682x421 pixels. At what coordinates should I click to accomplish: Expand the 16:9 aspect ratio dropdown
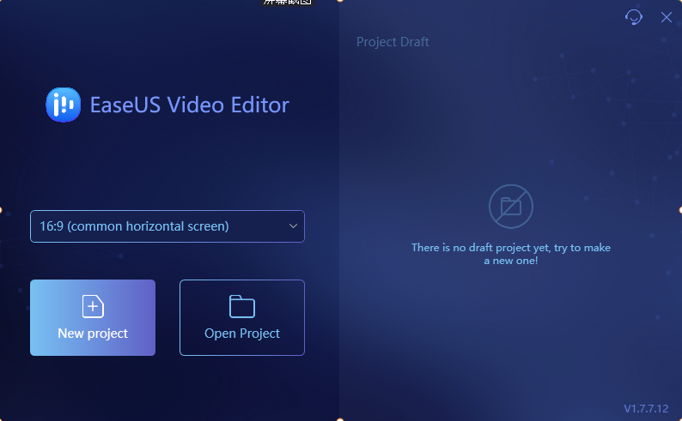click(167, 226)
